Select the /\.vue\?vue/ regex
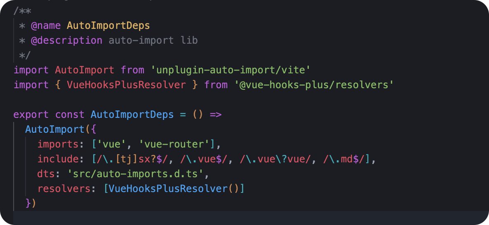 pos(275,159)
